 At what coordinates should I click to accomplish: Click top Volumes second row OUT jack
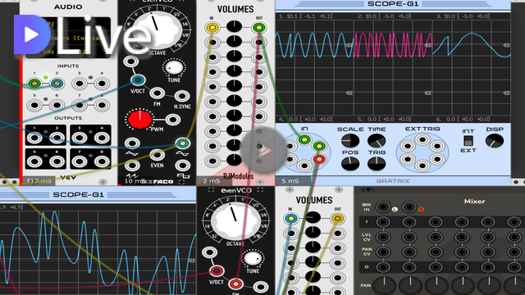pyautogui.click(x=259, y=42)
